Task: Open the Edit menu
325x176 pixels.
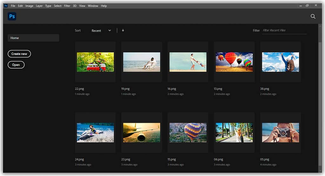Action: 20,6
